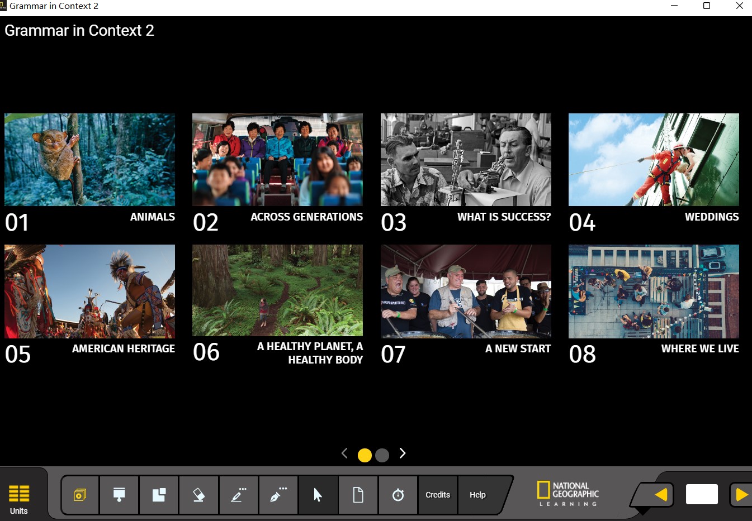The width and height of the screenshot is (752, 521).
Task: Click the unit number 05
Action: [x=18, y=355]
